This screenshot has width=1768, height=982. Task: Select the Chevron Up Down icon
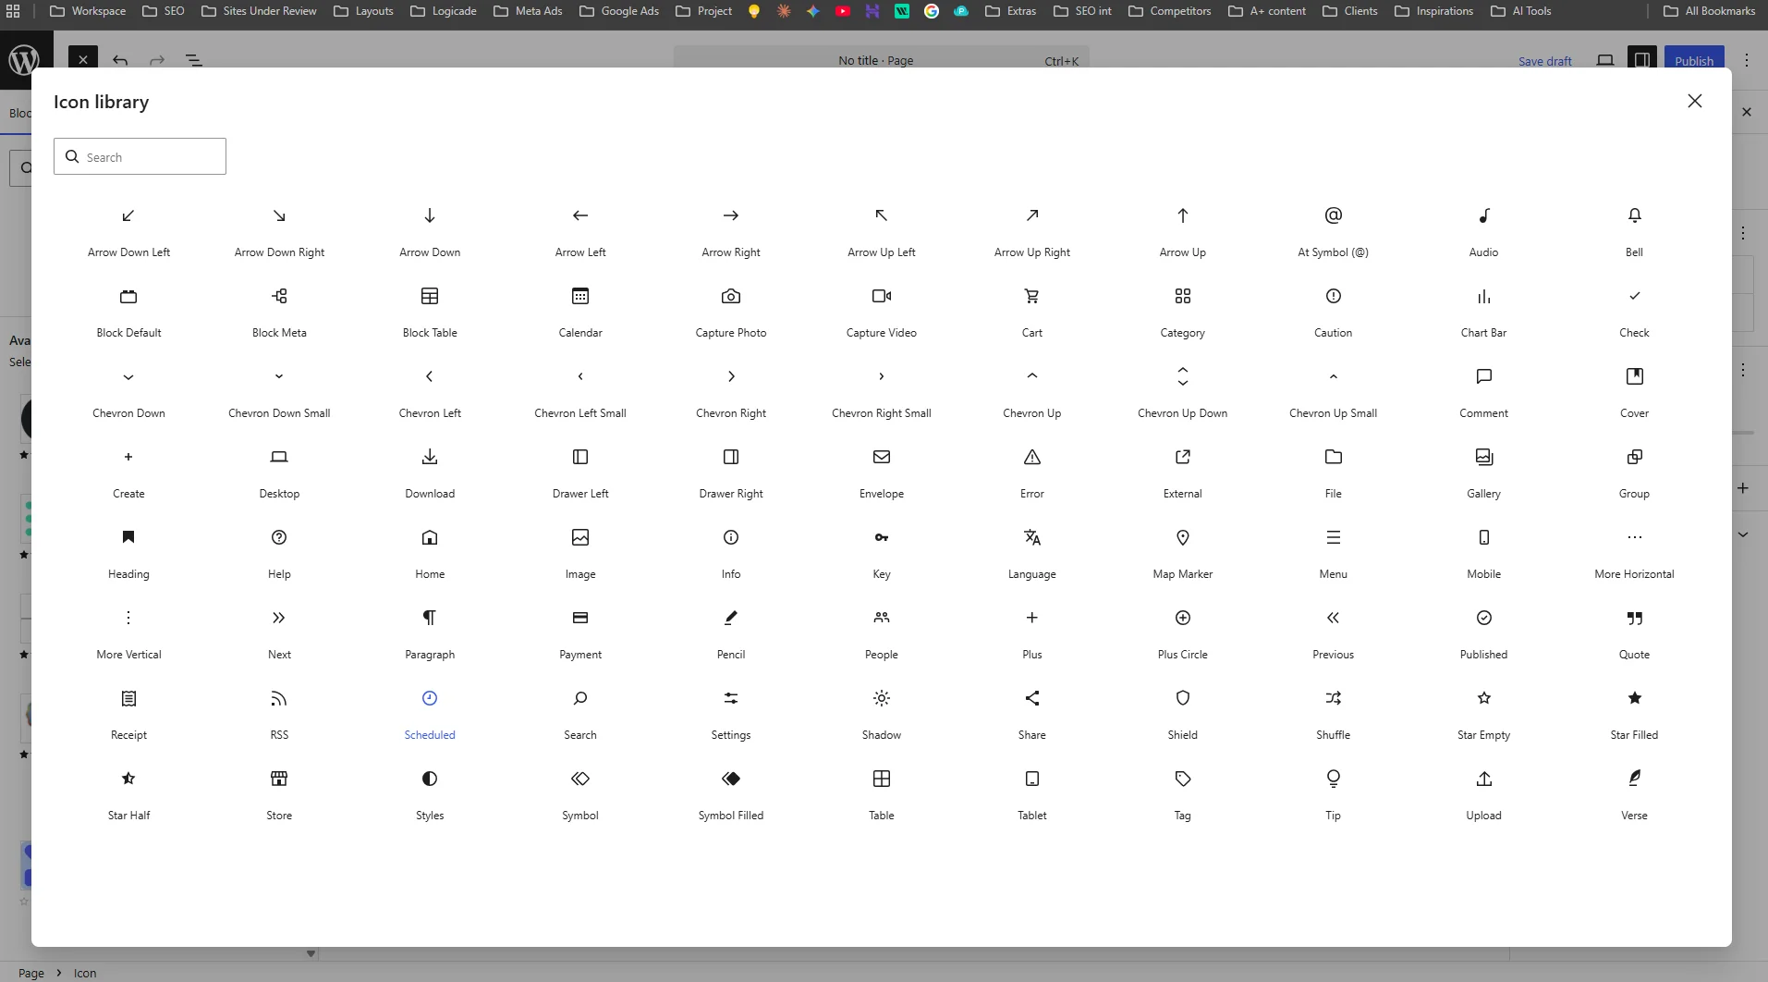pos(1183,376)
